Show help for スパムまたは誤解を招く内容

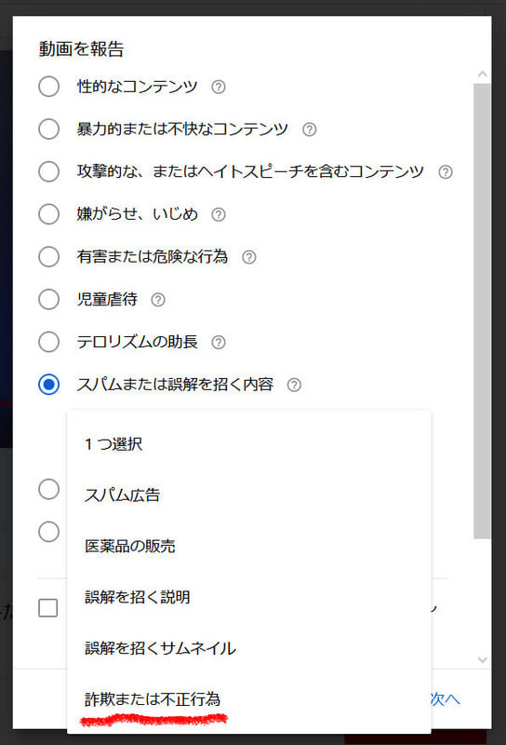click(x=294, y=385)
